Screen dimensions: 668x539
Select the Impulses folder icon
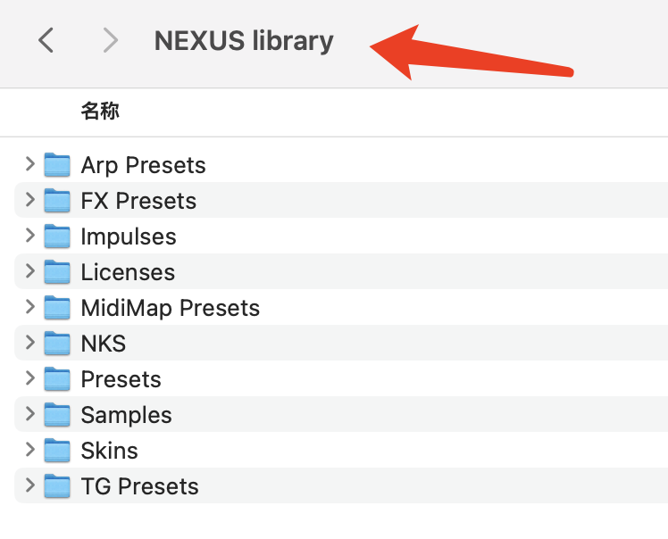coord(57,236)
